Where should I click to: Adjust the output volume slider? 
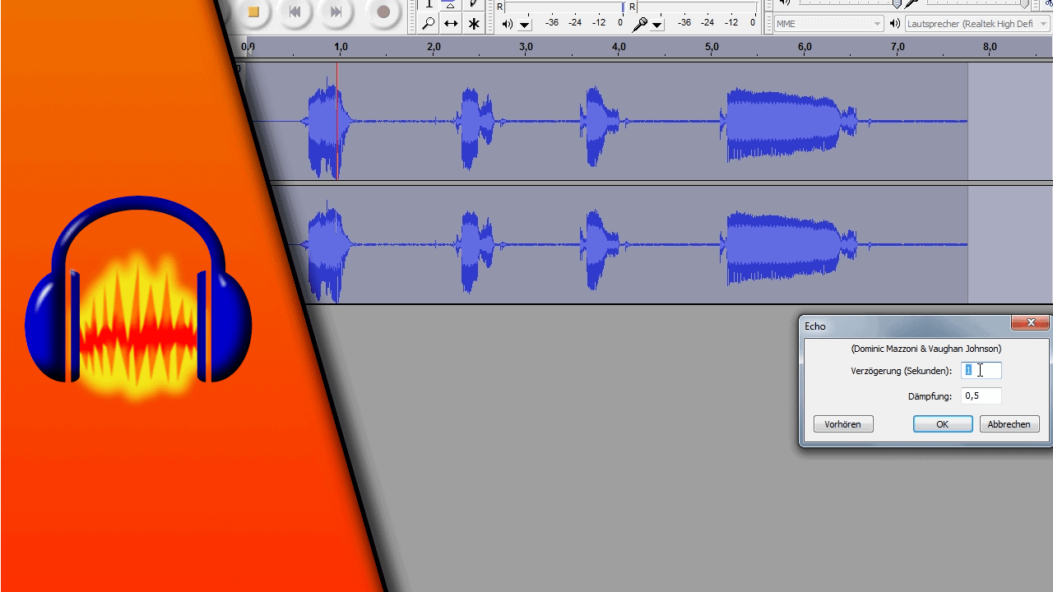pyautogui.click(x=898, y=3)
